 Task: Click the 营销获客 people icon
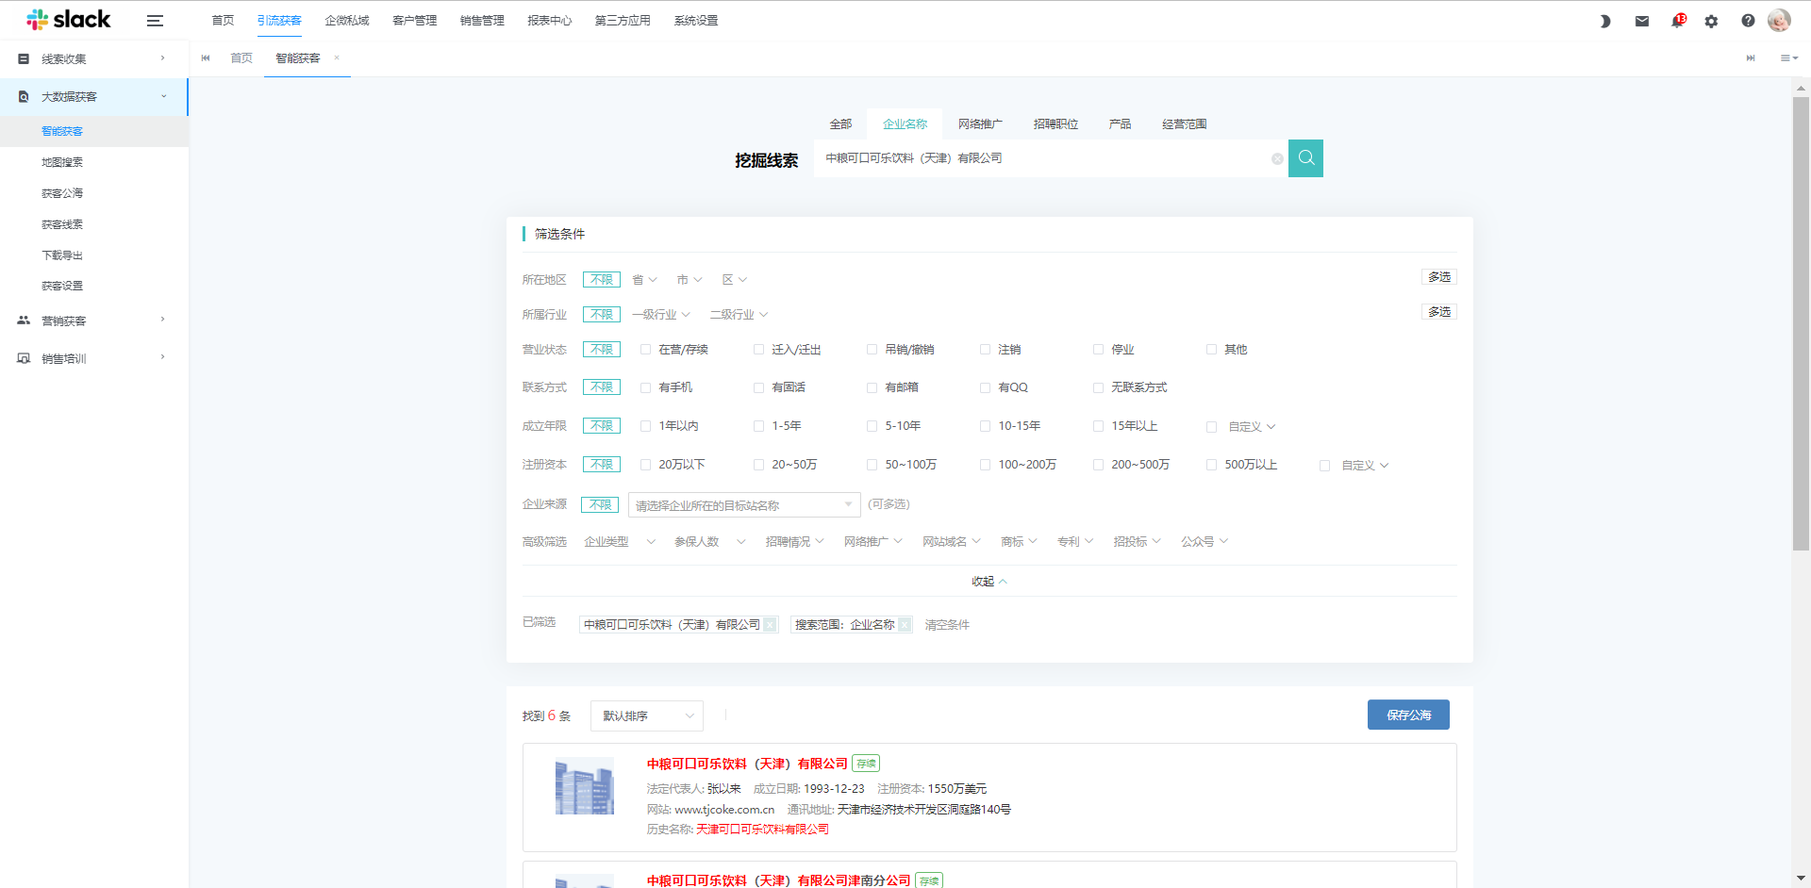(24, 321)
